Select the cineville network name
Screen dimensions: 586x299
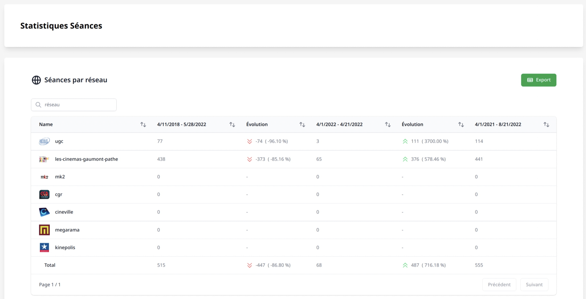(x=64, y=212)
